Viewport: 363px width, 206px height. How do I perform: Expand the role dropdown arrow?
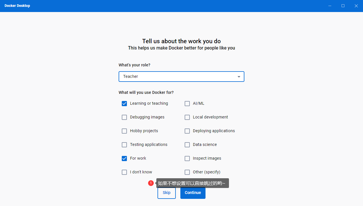pos(239,77)
